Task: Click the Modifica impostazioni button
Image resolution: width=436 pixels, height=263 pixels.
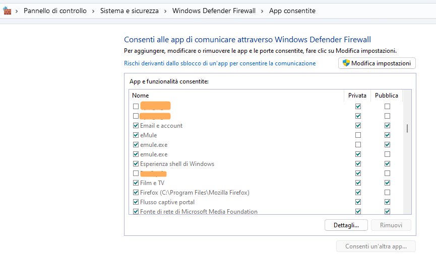Action: pyautogui.click(x=377, y=63)
